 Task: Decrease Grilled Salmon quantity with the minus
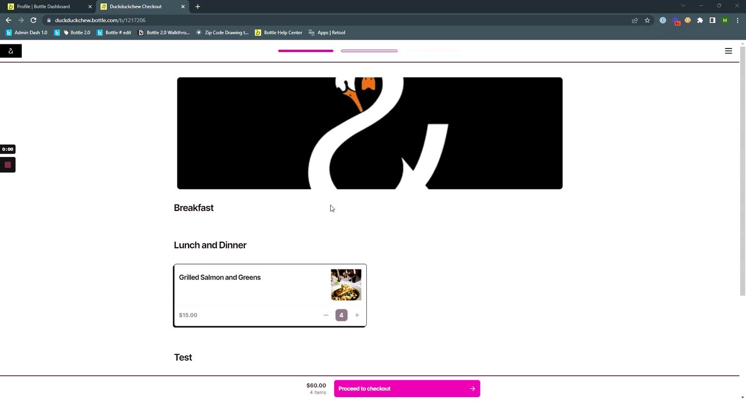tap(326, 315)
